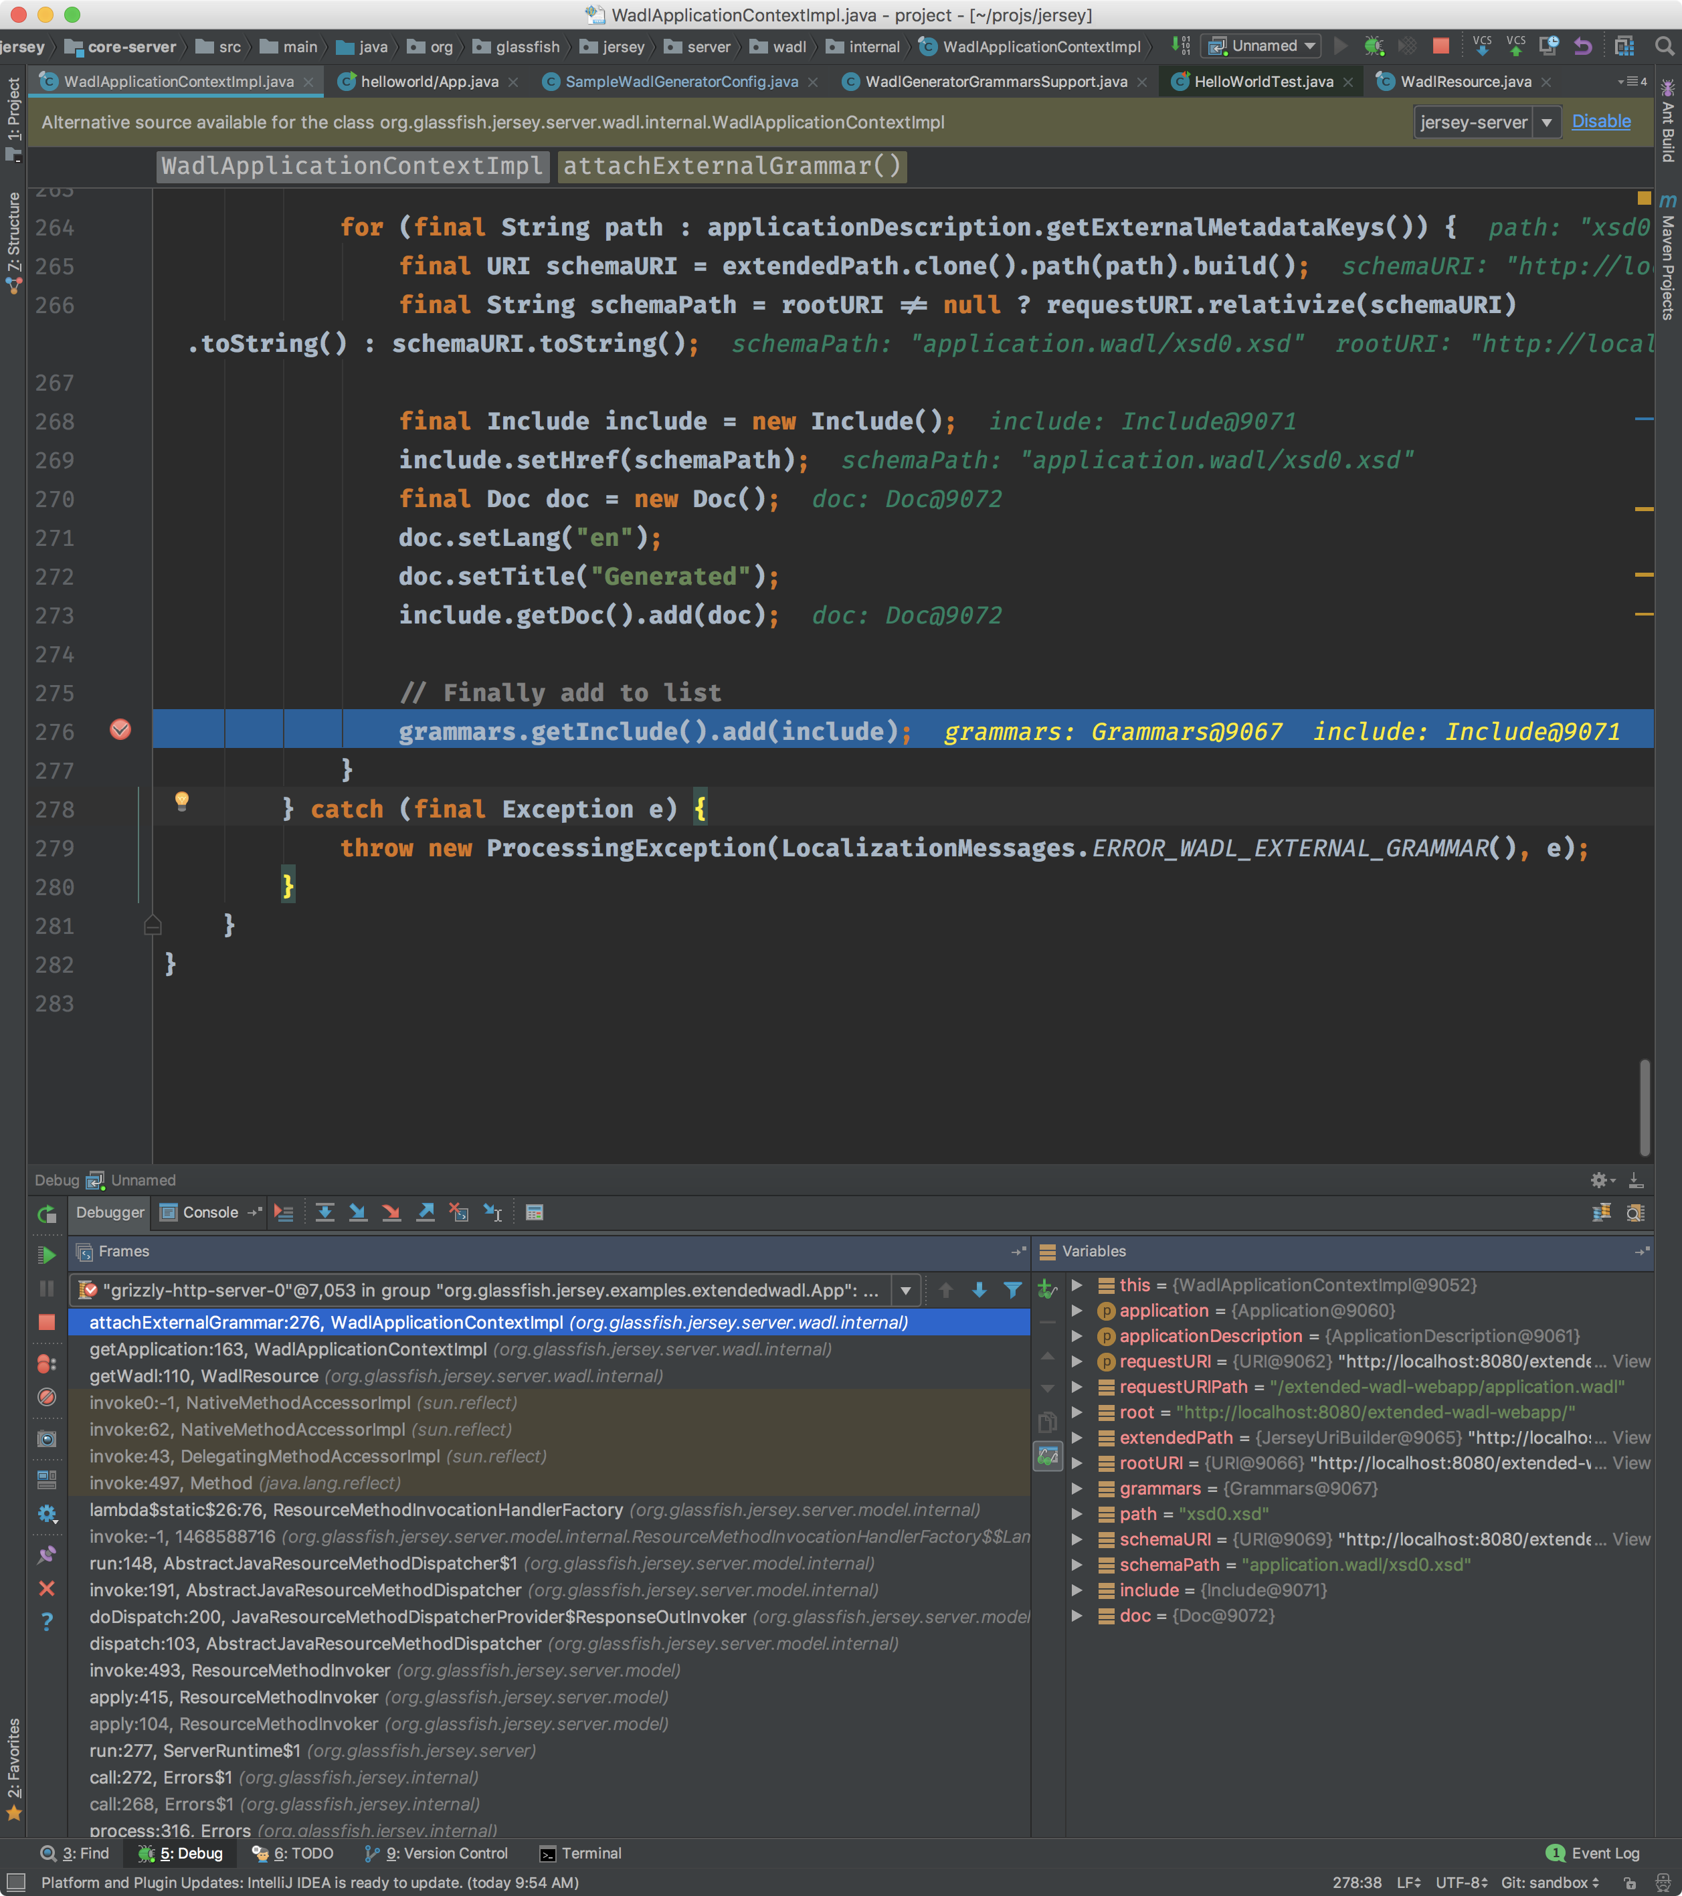Toggle the breakpoint on line 276
This screenshot has height=1896, width=1682.
pyautogui.click(x=120, y=730)
